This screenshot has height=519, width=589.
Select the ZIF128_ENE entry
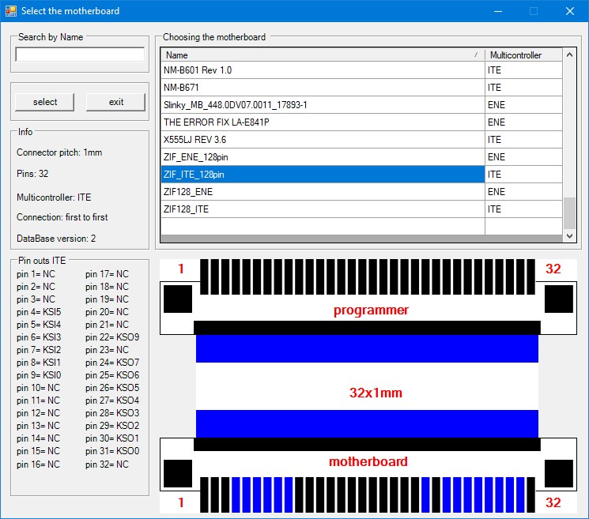(x=322, y=192)
